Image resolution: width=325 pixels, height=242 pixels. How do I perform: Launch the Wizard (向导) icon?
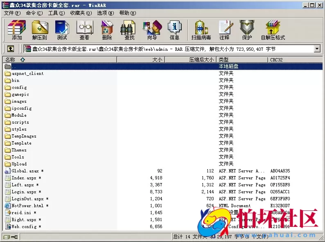point(152,30)
